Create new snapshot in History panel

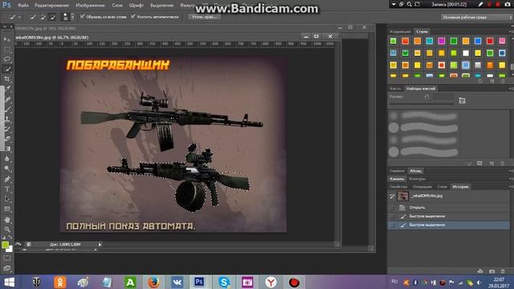click(492, 271)
